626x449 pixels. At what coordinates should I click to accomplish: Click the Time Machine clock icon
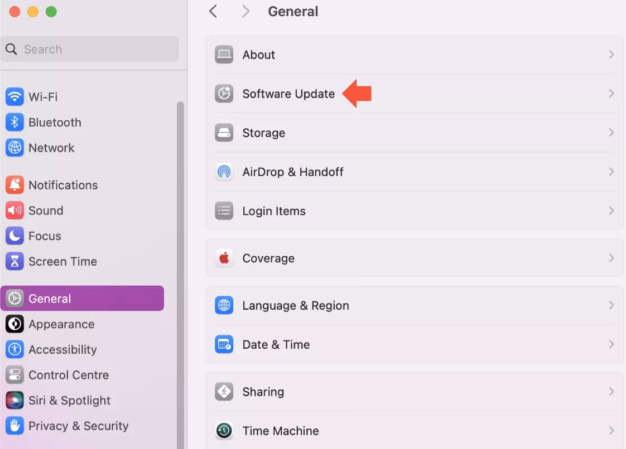point(224,430)
